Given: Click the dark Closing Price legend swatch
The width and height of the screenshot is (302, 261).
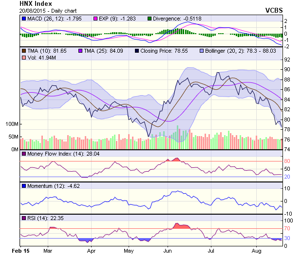Looking at the screenshot, I should tap(137, 50).
